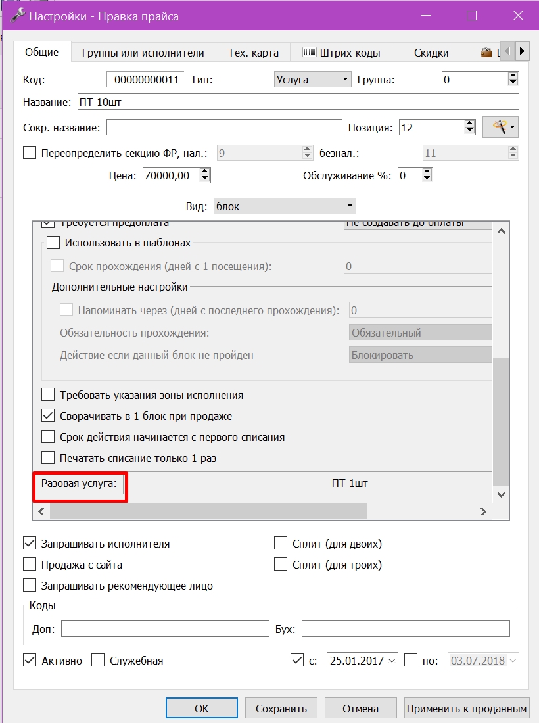This screenshot has width=539, height=723.
Task: Enable Продажа с сайта checkbox
Action: click(30, 565)
